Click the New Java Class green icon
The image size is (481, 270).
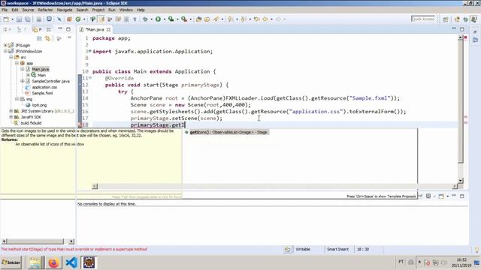coord(78,19)
